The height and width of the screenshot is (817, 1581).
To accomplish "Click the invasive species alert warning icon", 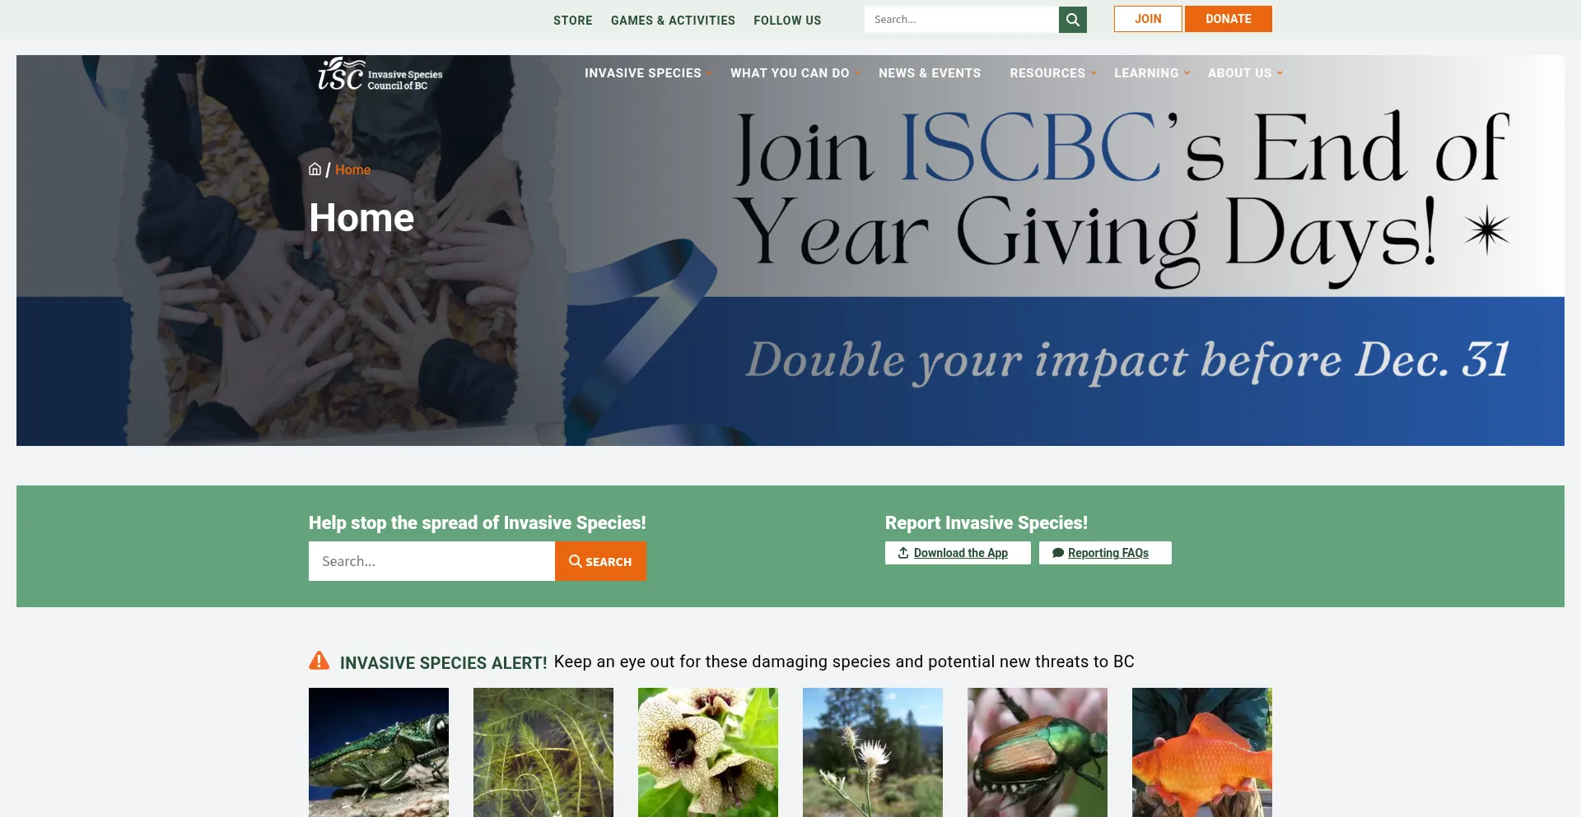I will (319, 661).
